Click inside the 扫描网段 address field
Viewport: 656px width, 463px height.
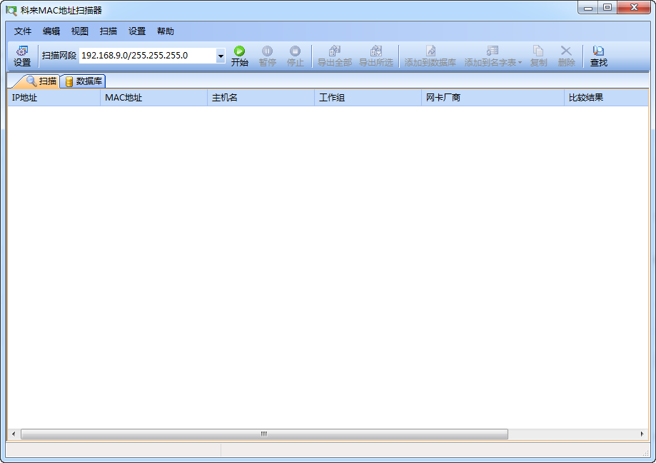[x=146, y=56]
